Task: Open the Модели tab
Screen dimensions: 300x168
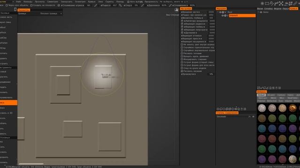Action: [277, 8]
